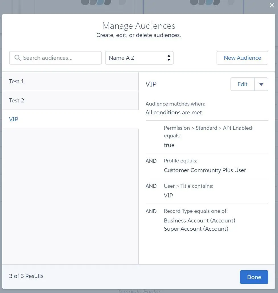The image size is (278, 293).
Task: Click the 'Super Account (Account)' record type
Action: tap(196, 229)
